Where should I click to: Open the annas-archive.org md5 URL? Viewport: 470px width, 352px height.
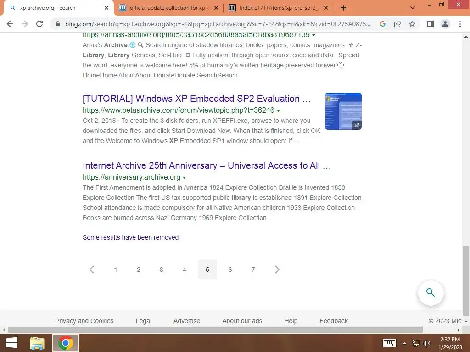[196, 35]
